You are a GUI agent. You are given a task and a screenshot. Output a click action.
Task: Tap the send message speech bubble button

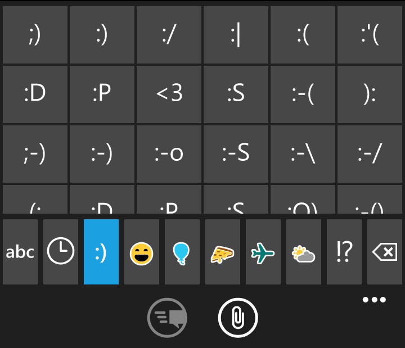pos(167,318)
